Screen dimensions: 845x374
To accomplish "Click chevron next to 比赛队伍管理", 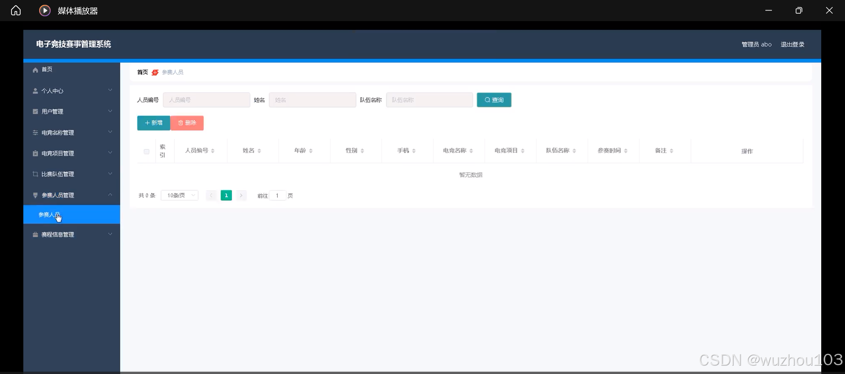I will pos(110,174).
